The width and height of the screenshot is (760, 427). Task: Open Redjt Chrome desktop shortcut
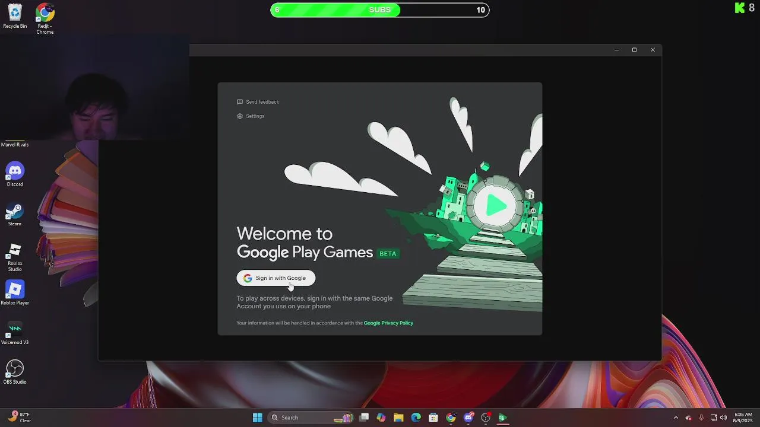coord(45,18)
